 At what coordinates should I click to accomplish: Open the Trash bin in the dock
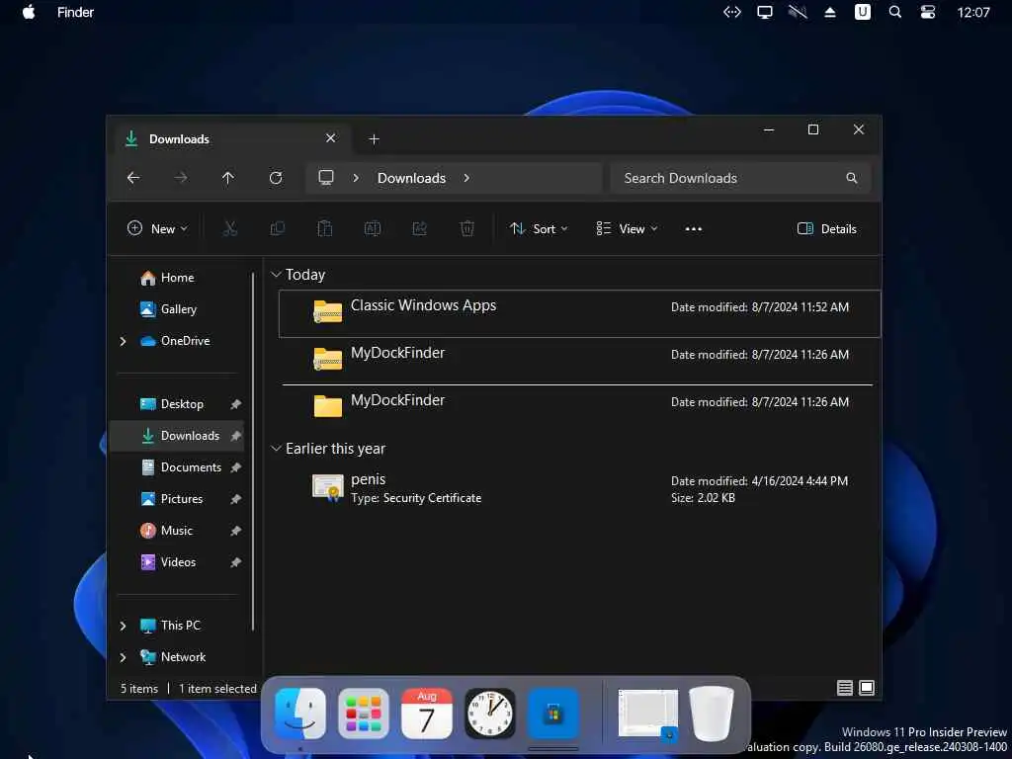(712, 714)
